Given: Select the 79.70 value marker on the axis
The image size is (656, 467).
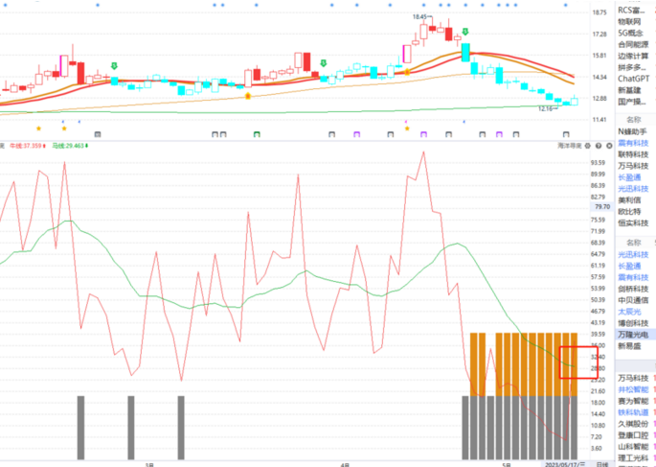Looking at the screenshot, I should [x=601, y=207].
